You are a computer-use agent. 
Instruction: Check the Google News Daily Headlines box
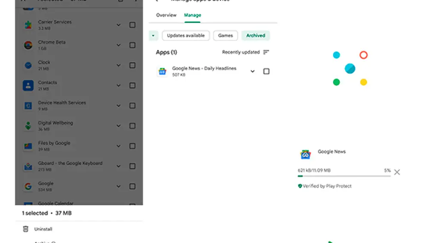click(x=266, y=71)
